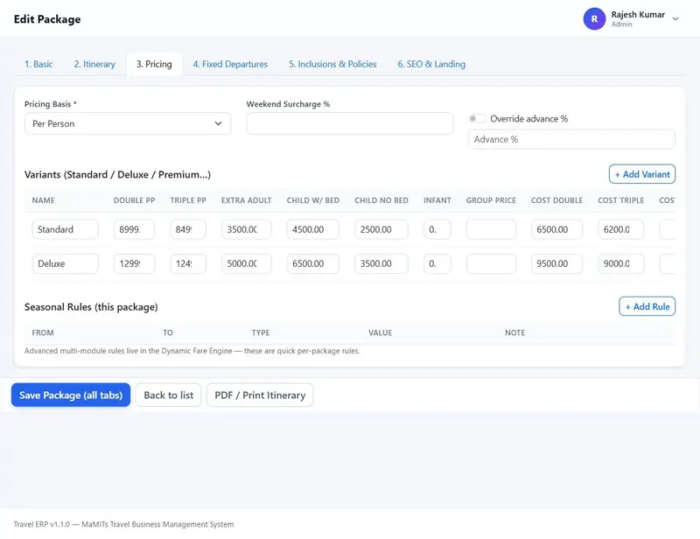Open the Pricing Basis dropdown
This screenshot has height=539, width=700.
pyautogui.click(x=128, y=123)
